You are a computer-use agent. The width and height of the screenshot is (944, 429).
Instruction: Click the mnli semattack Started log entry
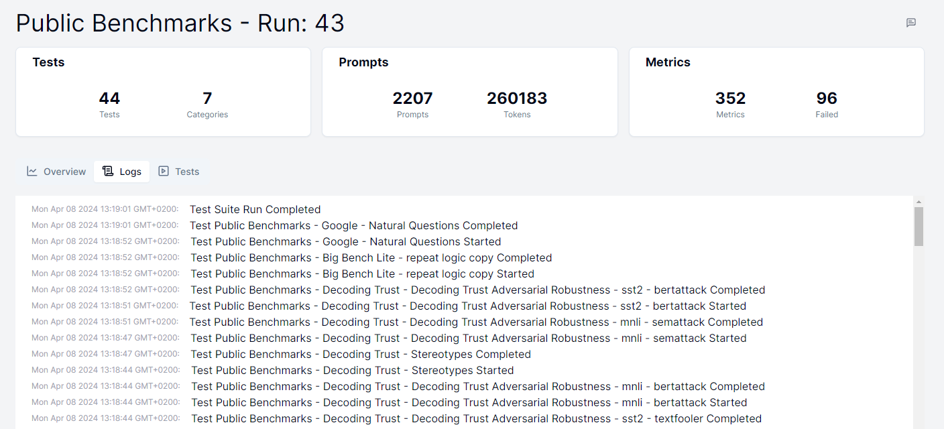pos(468,338)
